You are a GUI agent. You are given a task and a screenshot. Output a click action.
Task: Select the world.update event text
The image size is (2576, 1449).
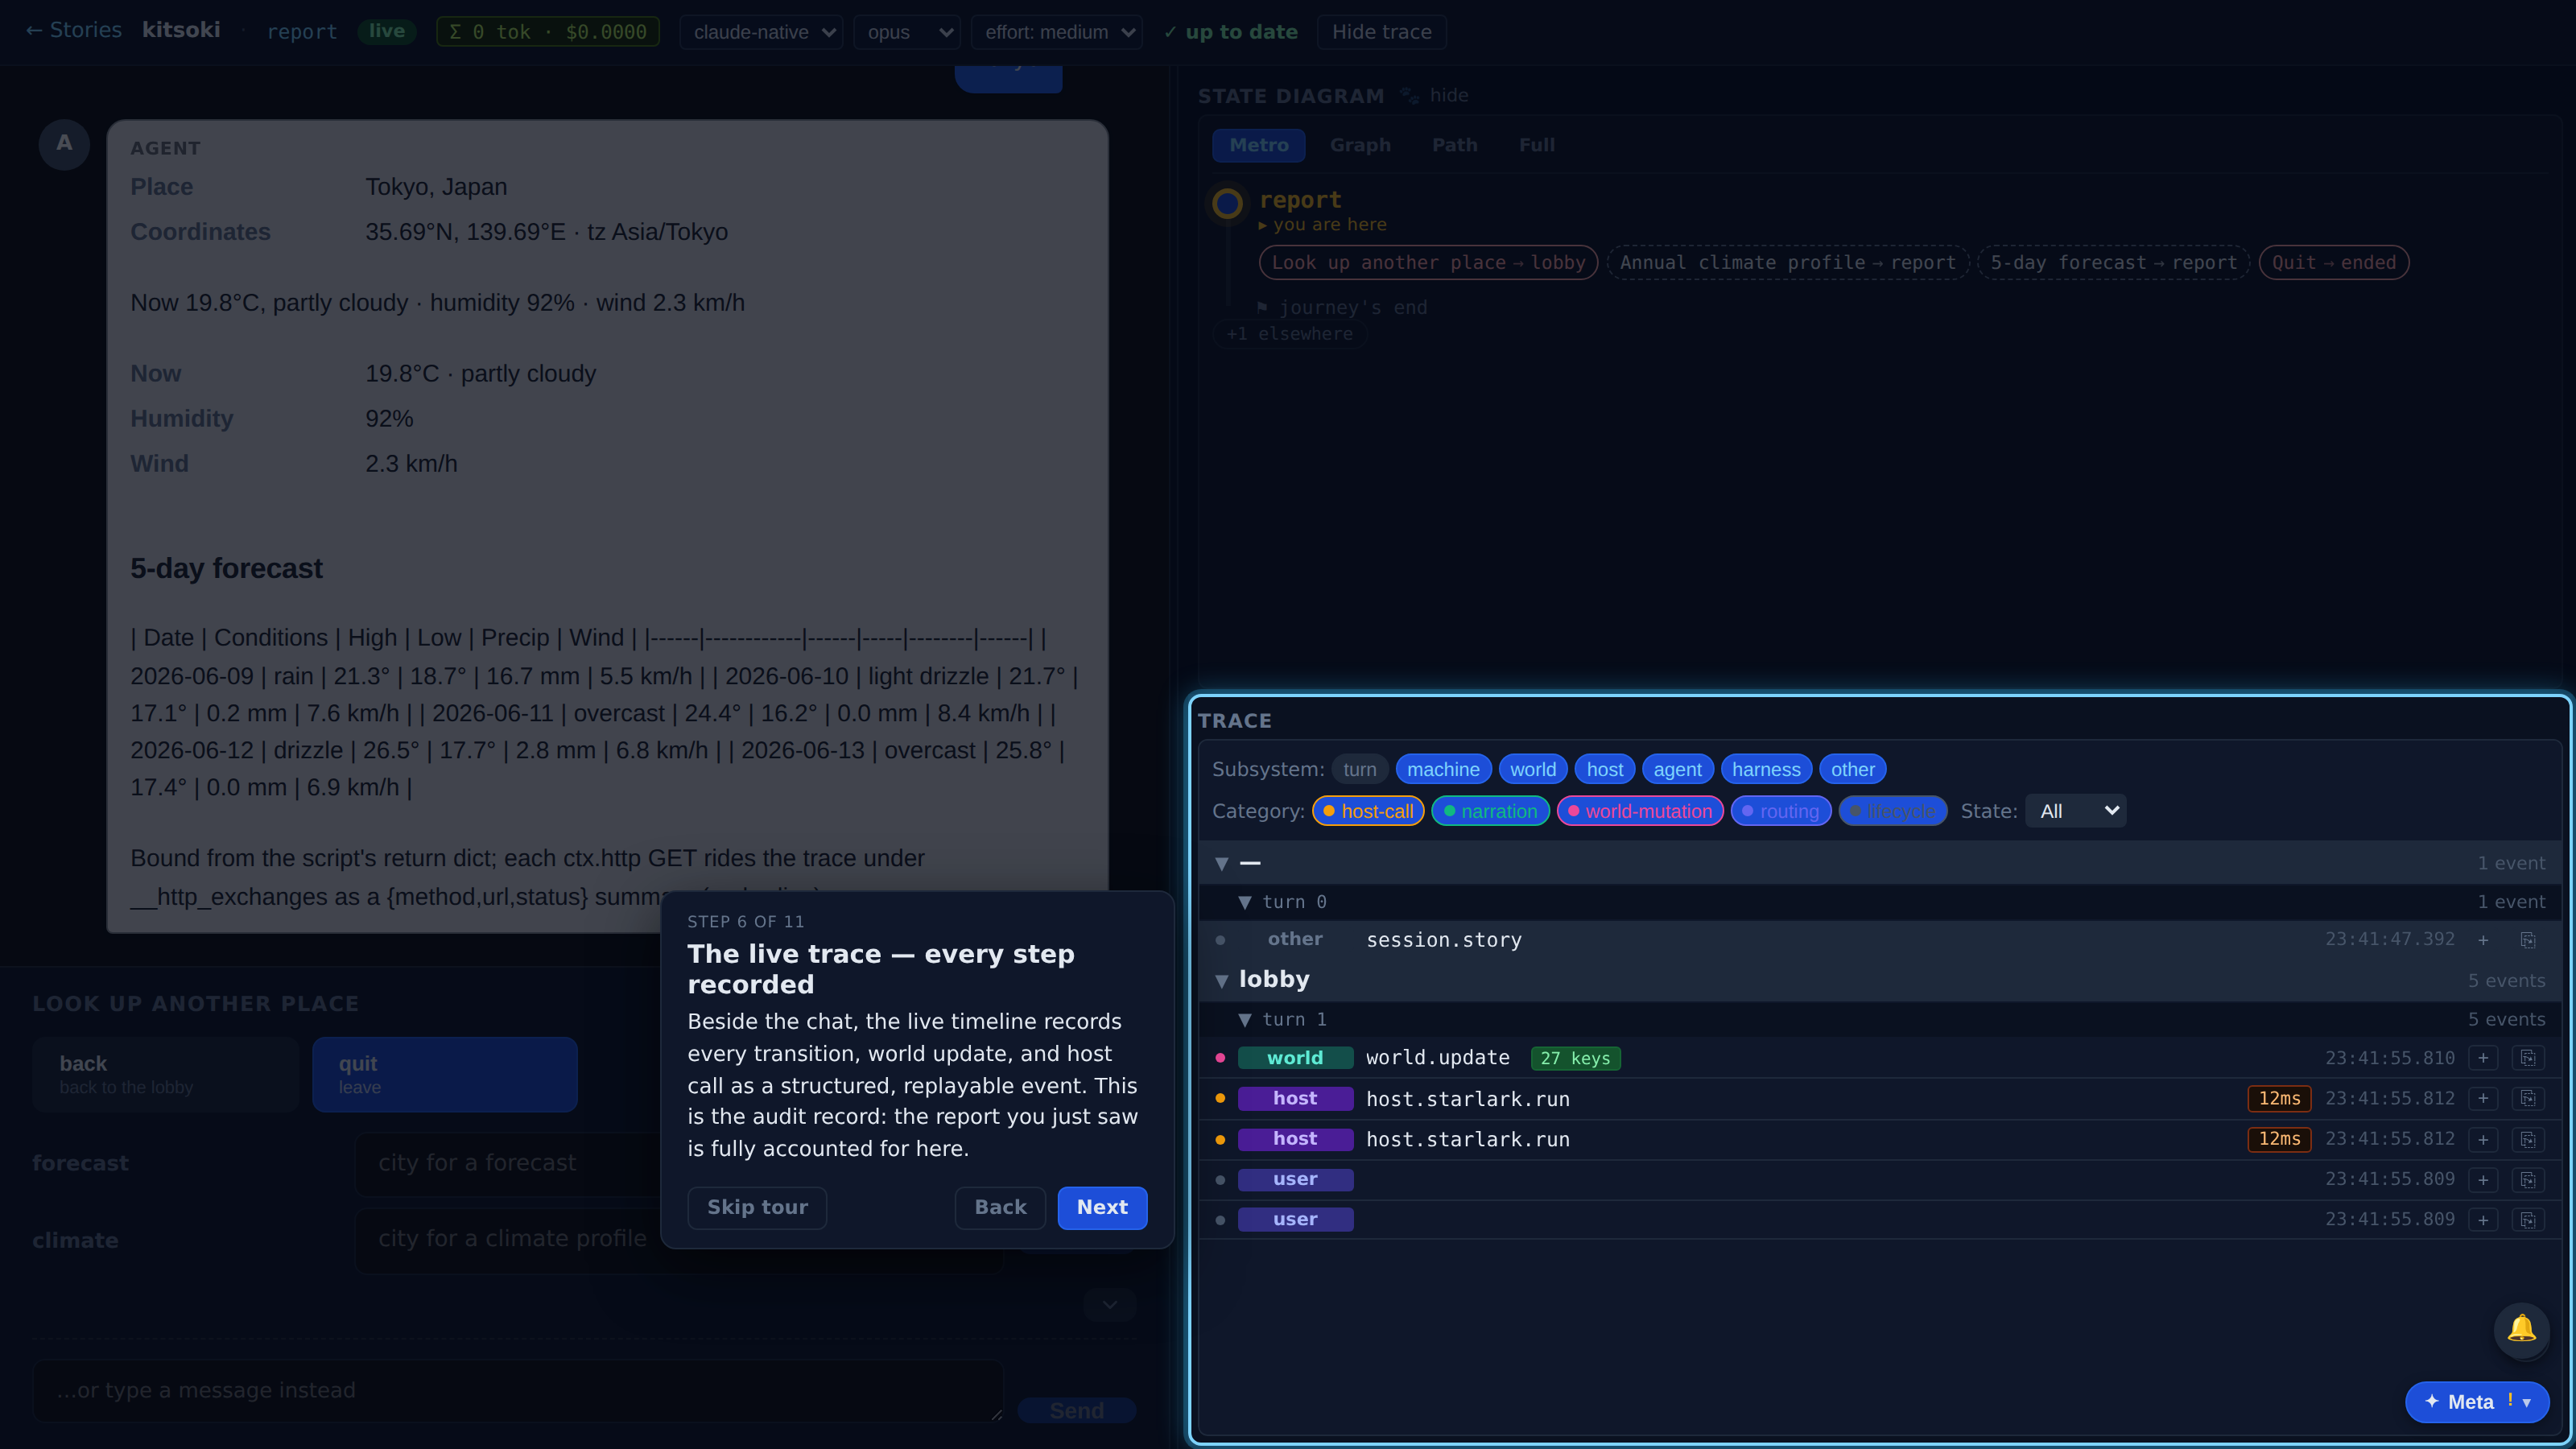1437,1058
